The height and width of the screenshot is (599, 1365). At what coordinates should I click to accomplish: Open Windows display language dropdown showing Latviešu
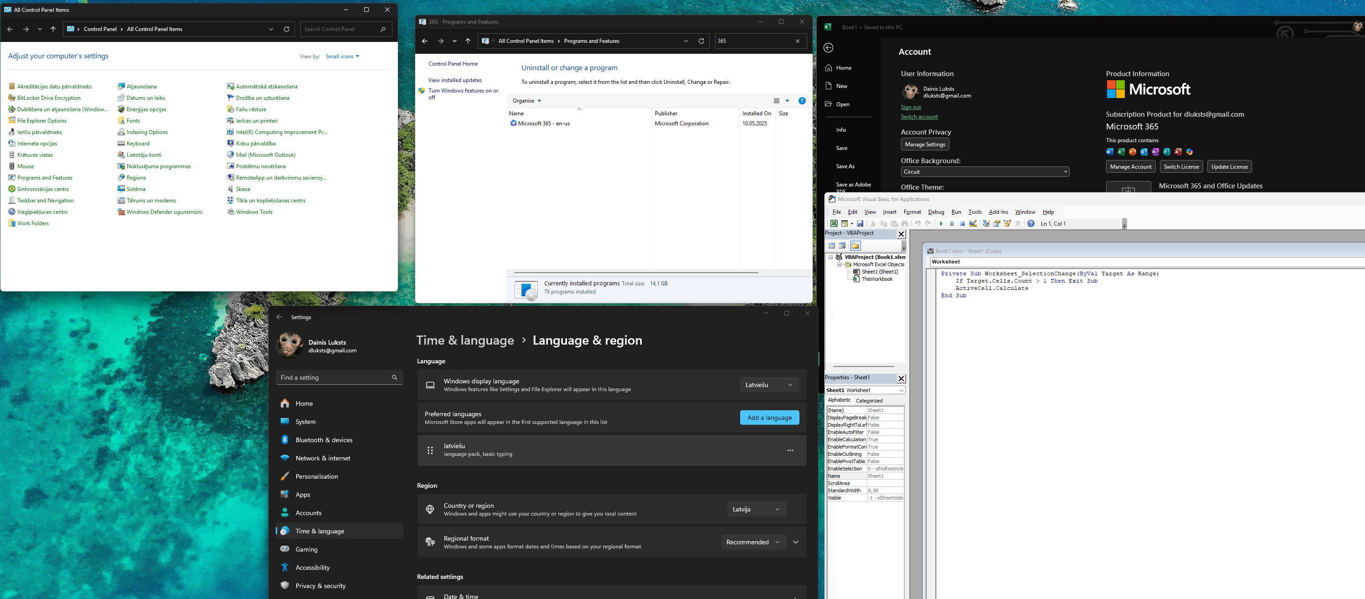pyautogui.click(x=769, y=385)
